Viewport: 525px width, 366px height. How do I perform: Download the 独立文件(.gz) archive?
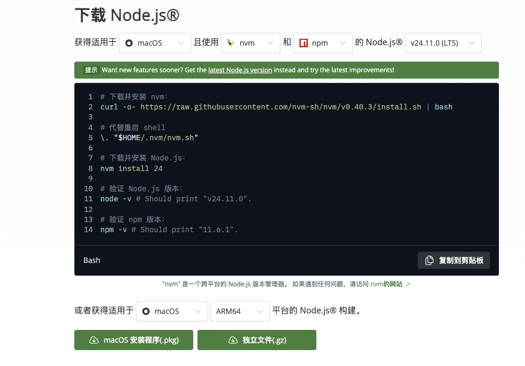coord(257,340)
